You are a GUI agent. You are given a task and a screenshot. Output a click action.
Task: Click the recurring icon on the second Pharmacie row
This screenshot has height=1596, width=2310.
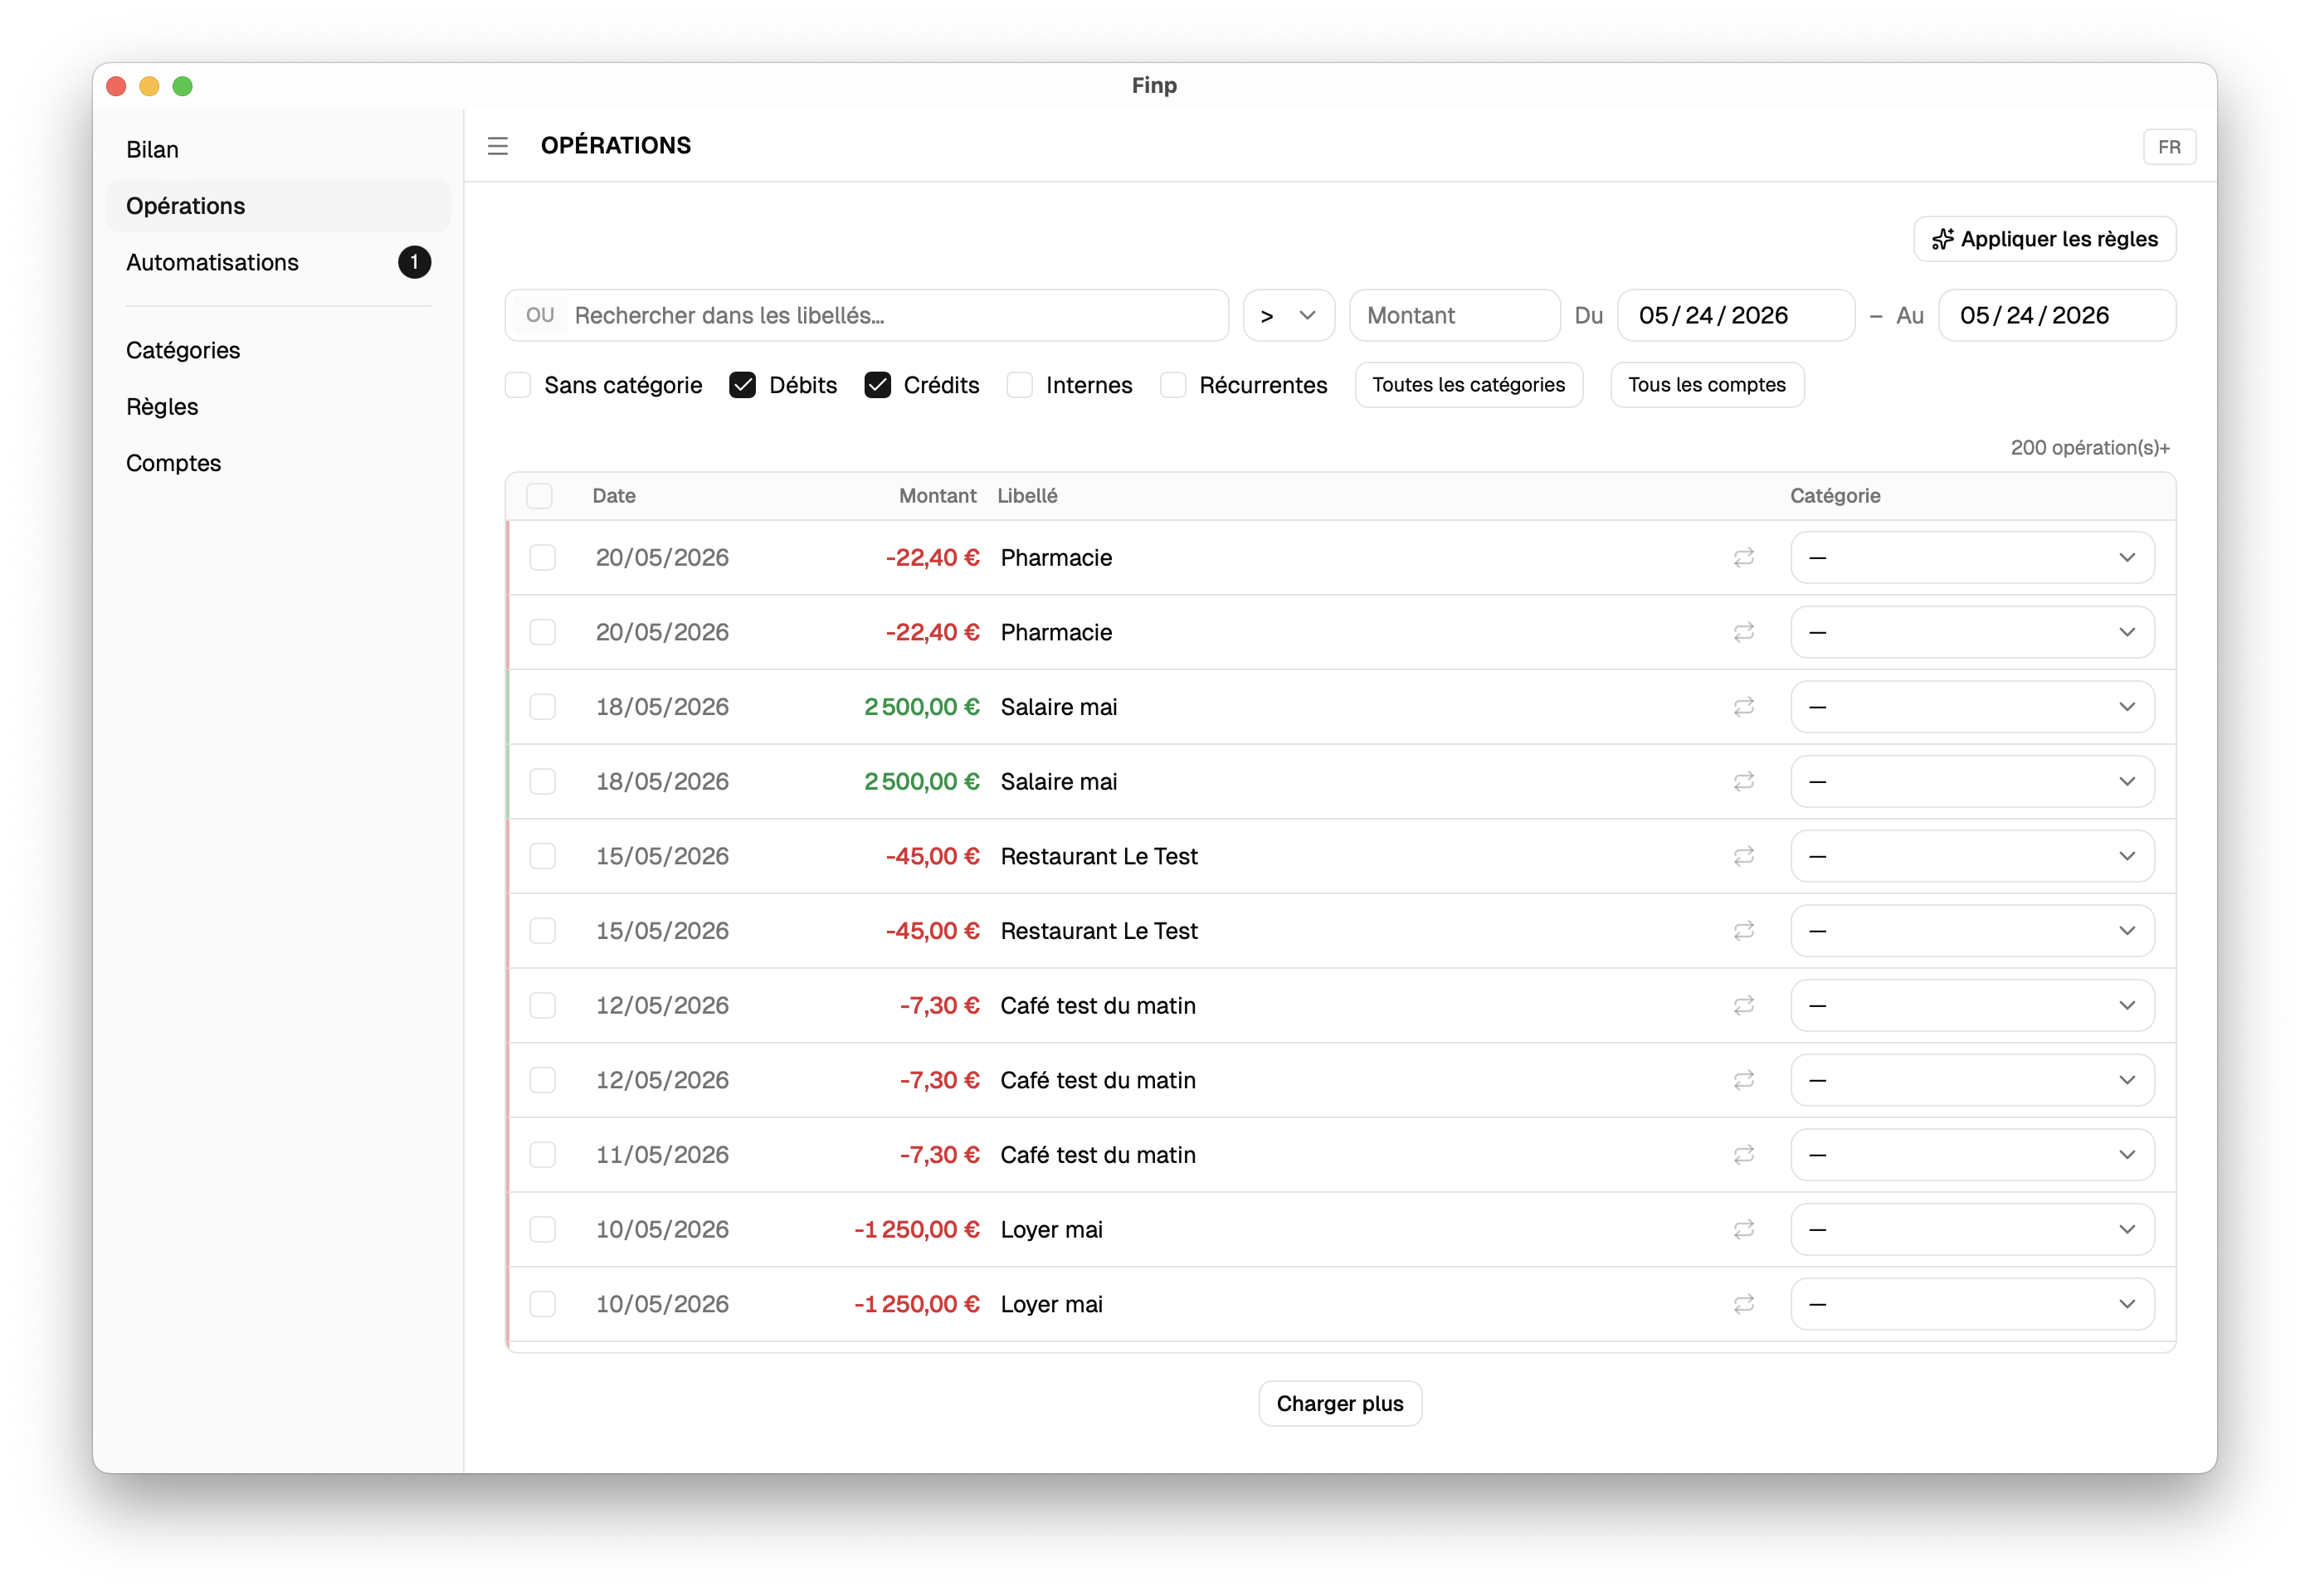coord(1744,632)
